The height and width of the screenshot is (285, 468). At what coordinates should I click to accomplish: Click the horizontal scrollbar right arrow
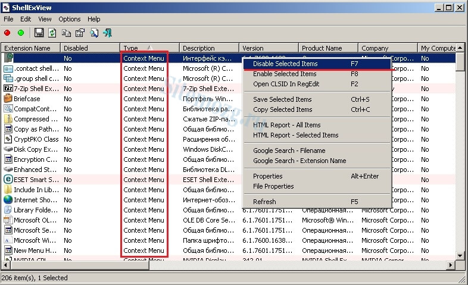pyautogui.click(x=451, y=265)
